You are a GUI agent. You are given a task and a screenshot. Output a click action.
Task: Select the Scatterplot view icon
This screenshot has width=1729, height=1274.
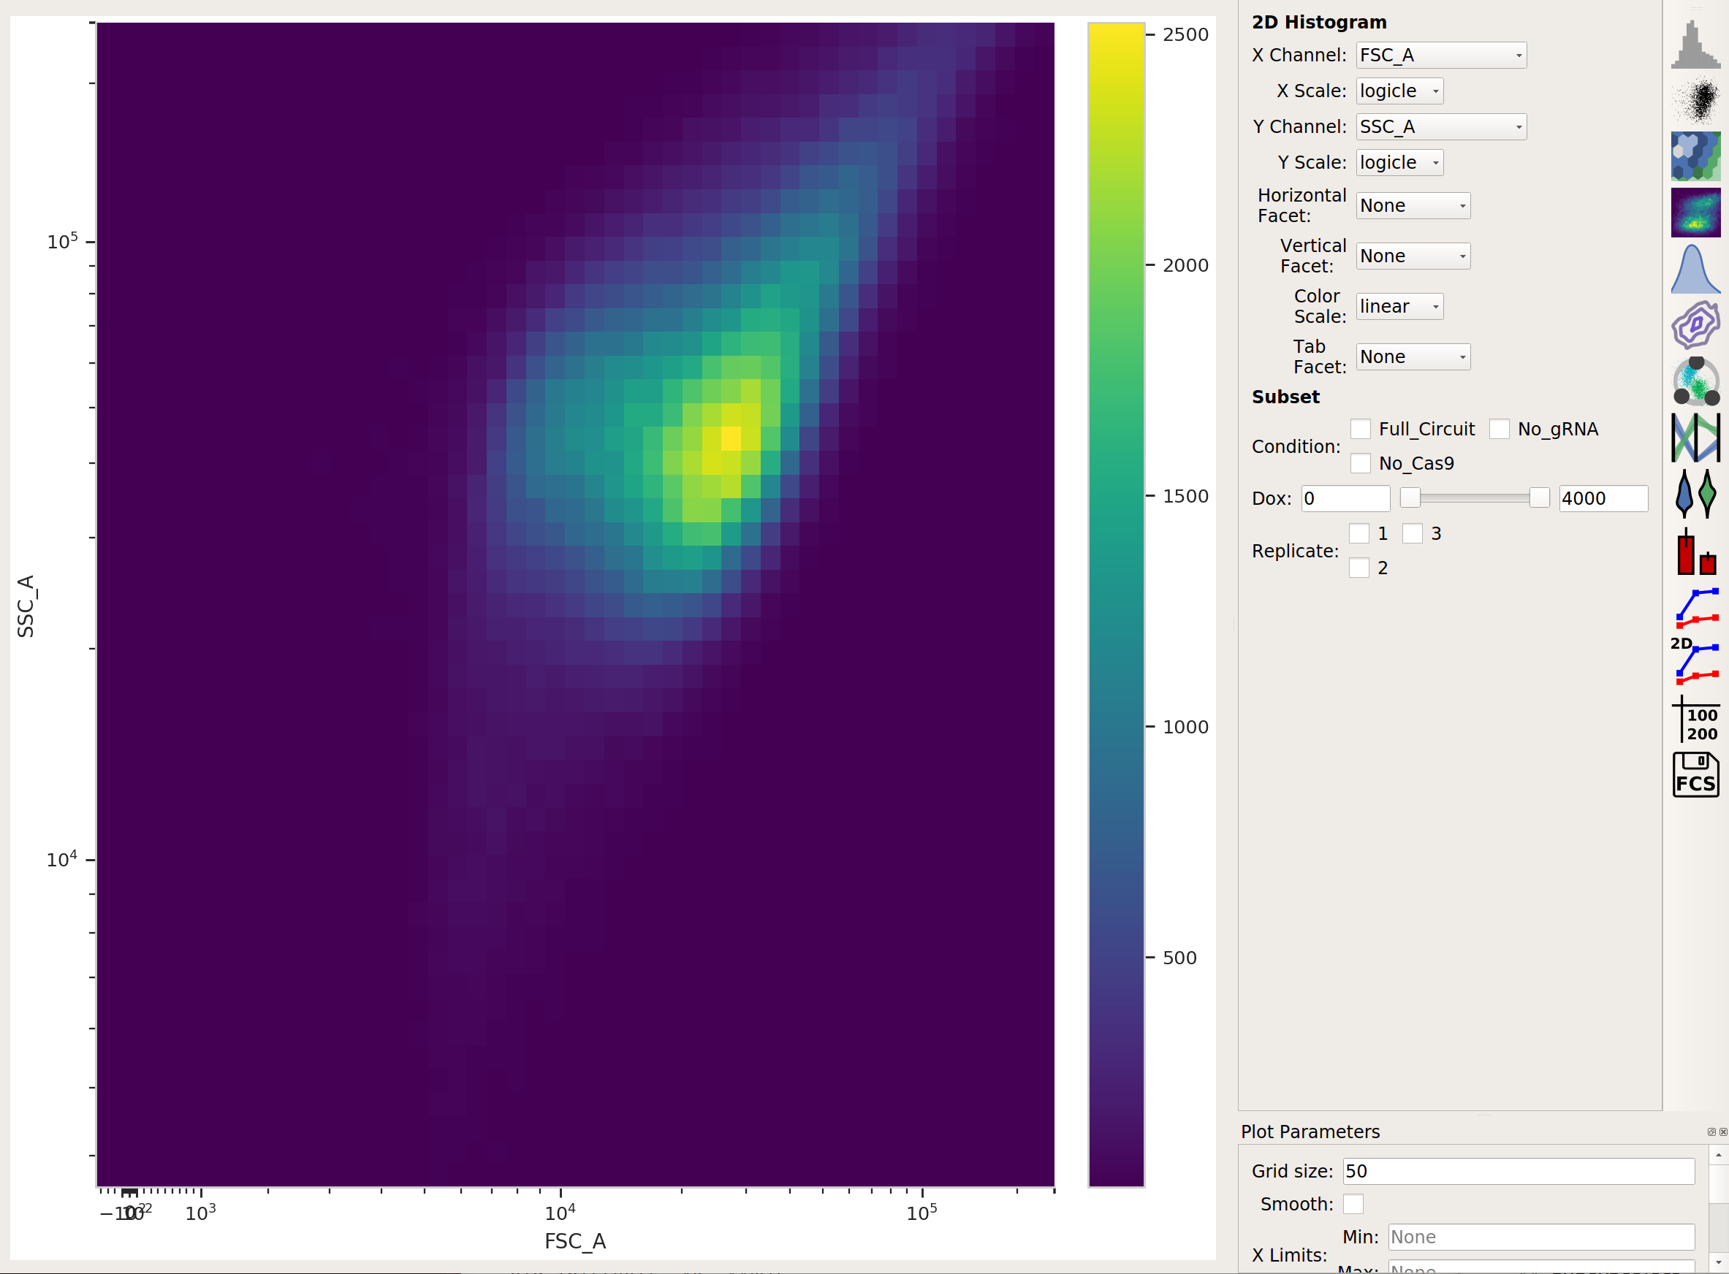coord(1695,100)
